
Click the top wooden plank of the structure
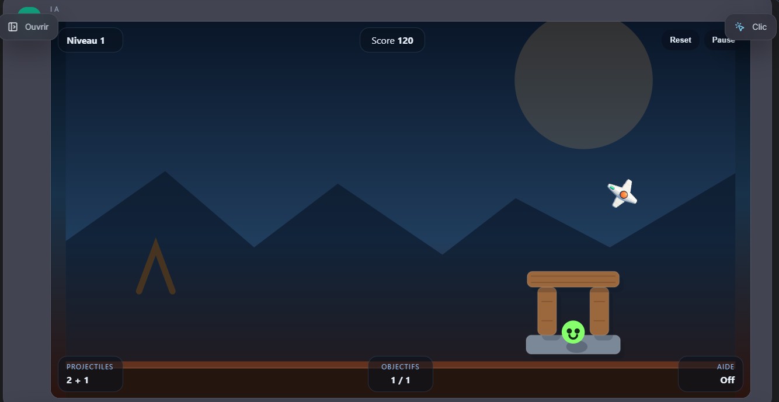[573, 278]
